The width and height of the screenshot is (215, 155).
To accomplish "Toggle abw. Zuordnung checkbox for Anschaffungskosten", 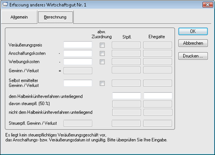I will 102,53.
